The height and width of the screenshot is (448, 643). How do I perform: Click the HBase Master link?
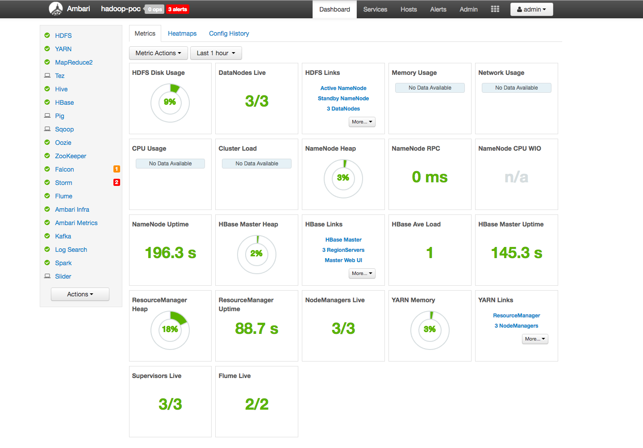pos(343,239)
